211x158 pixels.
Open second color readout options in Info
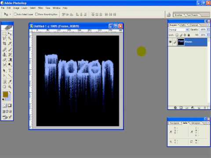192,132
